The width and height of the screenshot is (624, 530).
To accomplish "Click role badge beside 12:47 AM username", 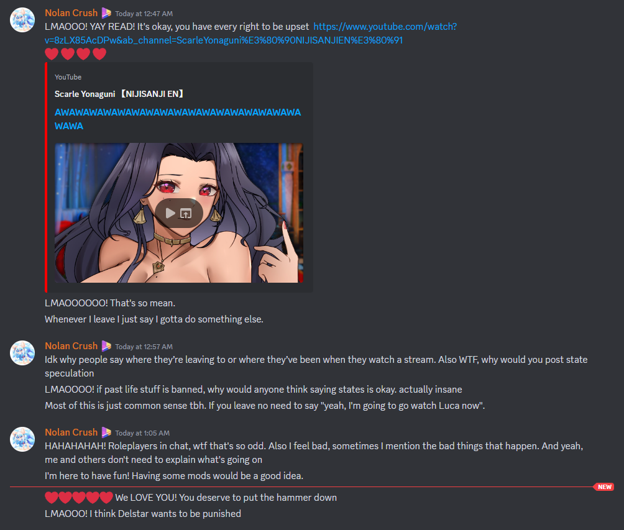I will [106, 13].
